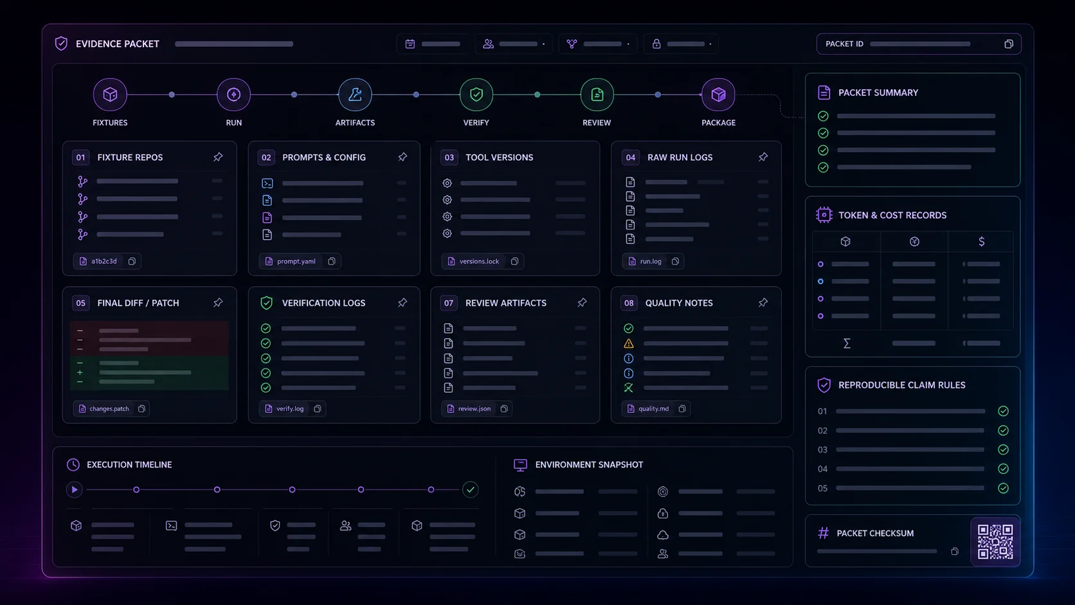Open the Package stage cube icon
The height and width of the screenshot is (605, 1075).
tap(718, 95)
